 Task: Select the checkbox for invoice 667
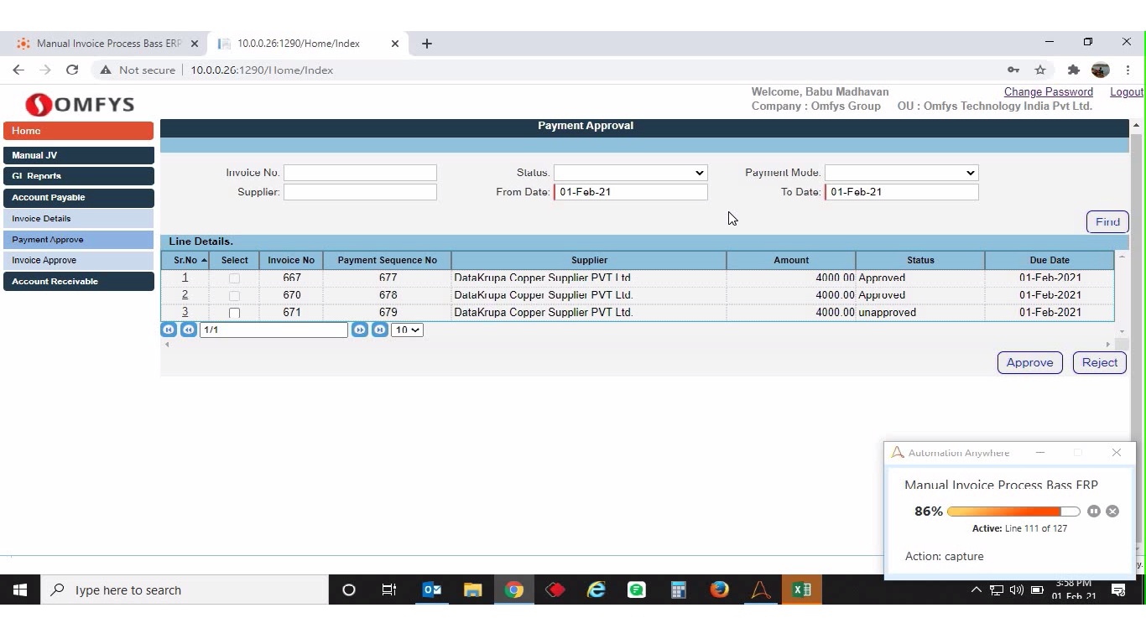click(x=234, y=278)
